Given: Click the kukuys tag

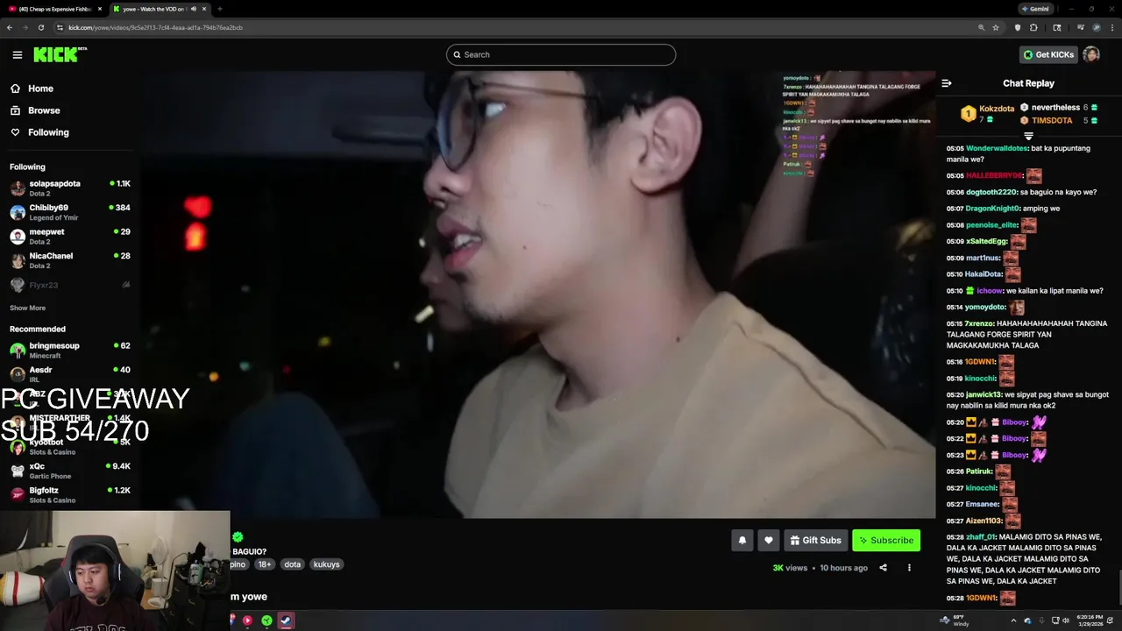Looking at the screenshot, I should pos(326,564).
